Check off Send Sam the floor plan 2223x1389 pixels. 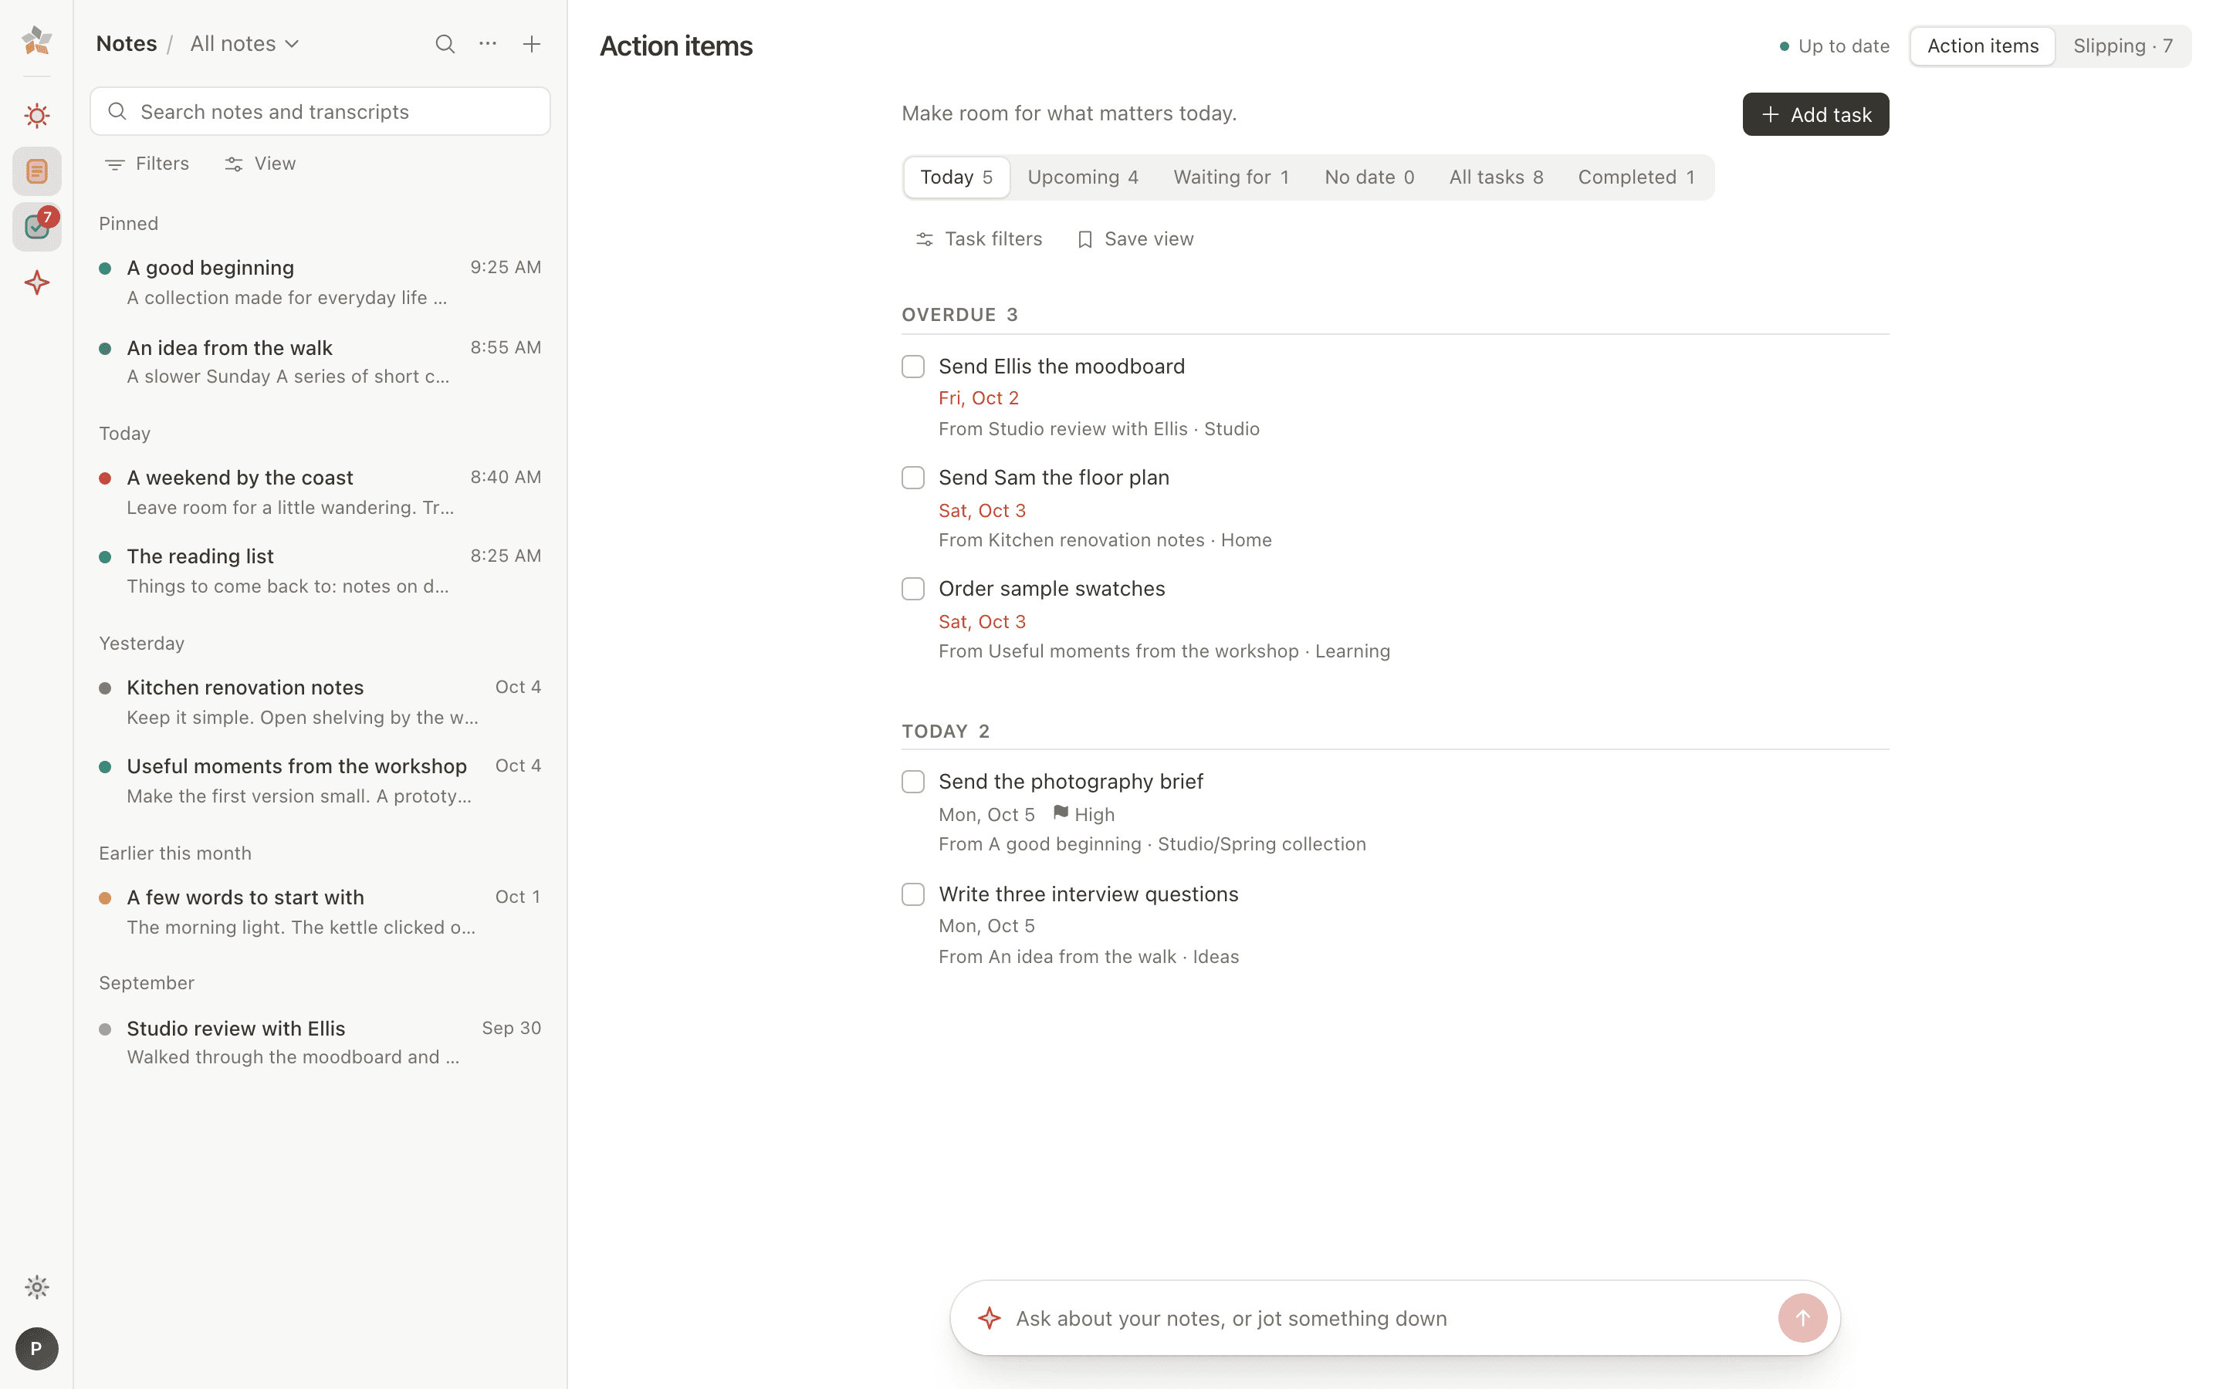point(913,478)
